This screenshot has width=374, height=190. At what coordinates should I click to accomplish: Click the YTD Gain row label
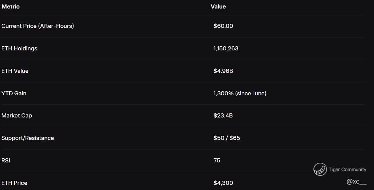pos(14,93)
